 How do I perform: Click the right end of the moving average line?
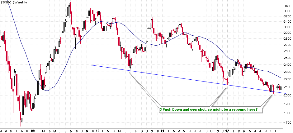[x=280, y=78]
